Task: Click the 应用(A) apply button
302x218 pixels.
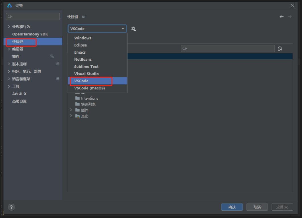Action: [x=282, y=207]
